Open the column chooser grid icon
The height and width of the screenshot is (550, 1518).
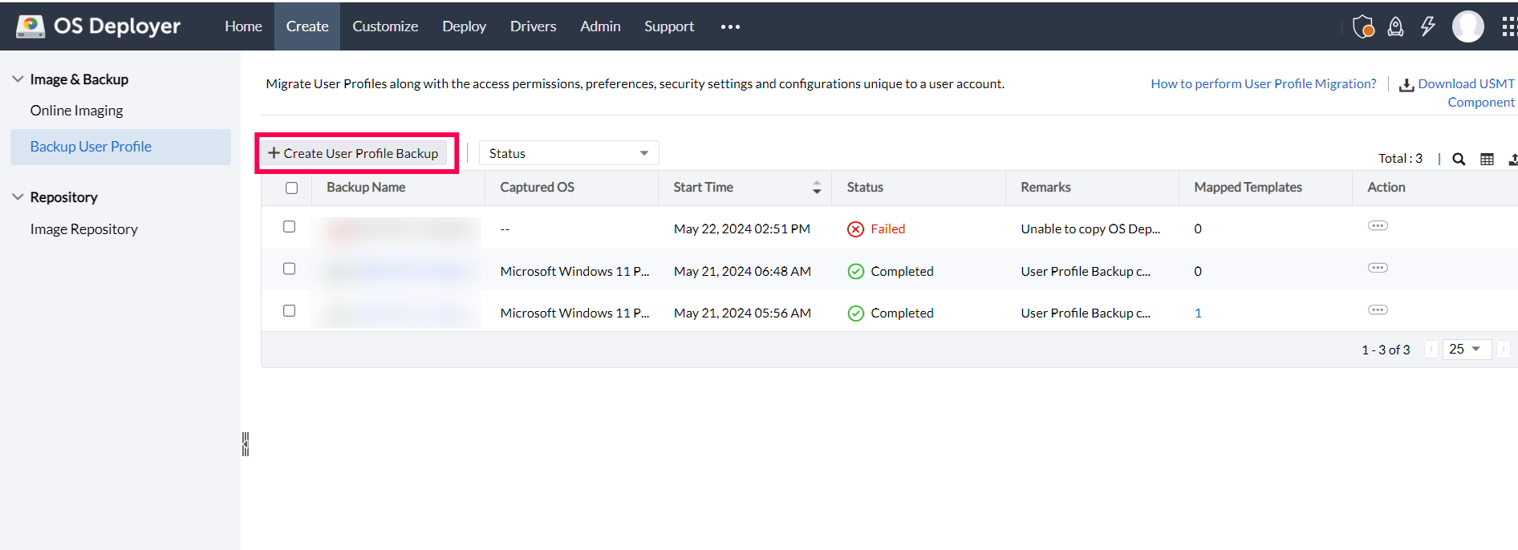[x=1487, y=159]
